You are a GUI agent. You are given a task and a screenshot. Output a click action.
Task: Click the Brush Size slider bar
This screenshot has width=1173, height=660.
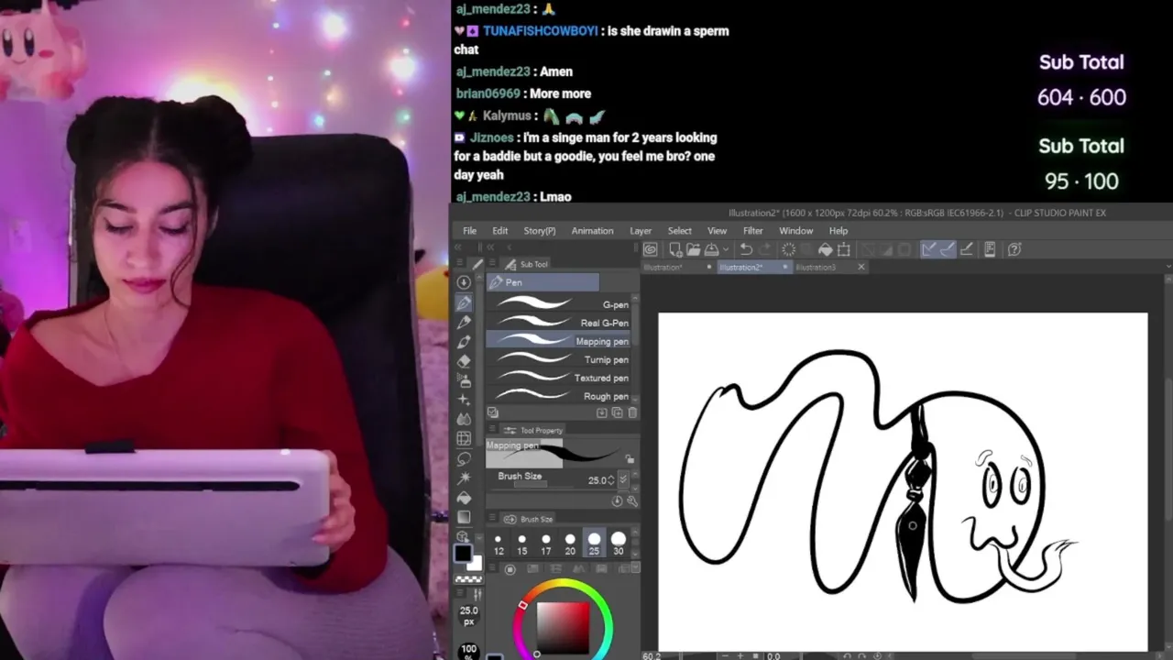point(531,484)
